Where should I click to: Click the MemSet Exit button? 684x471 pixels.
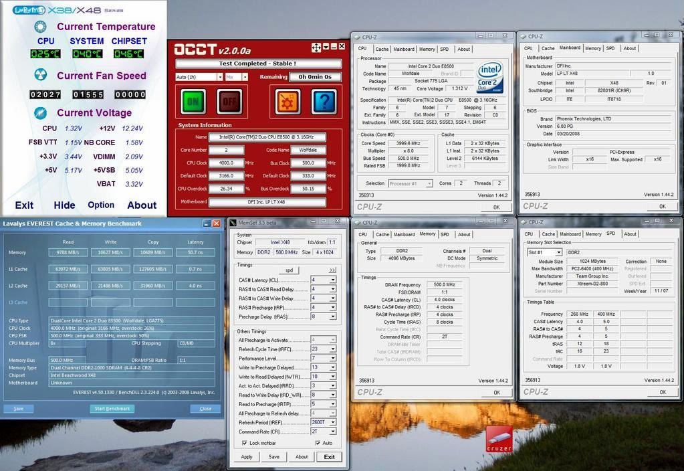pos(330,457)
